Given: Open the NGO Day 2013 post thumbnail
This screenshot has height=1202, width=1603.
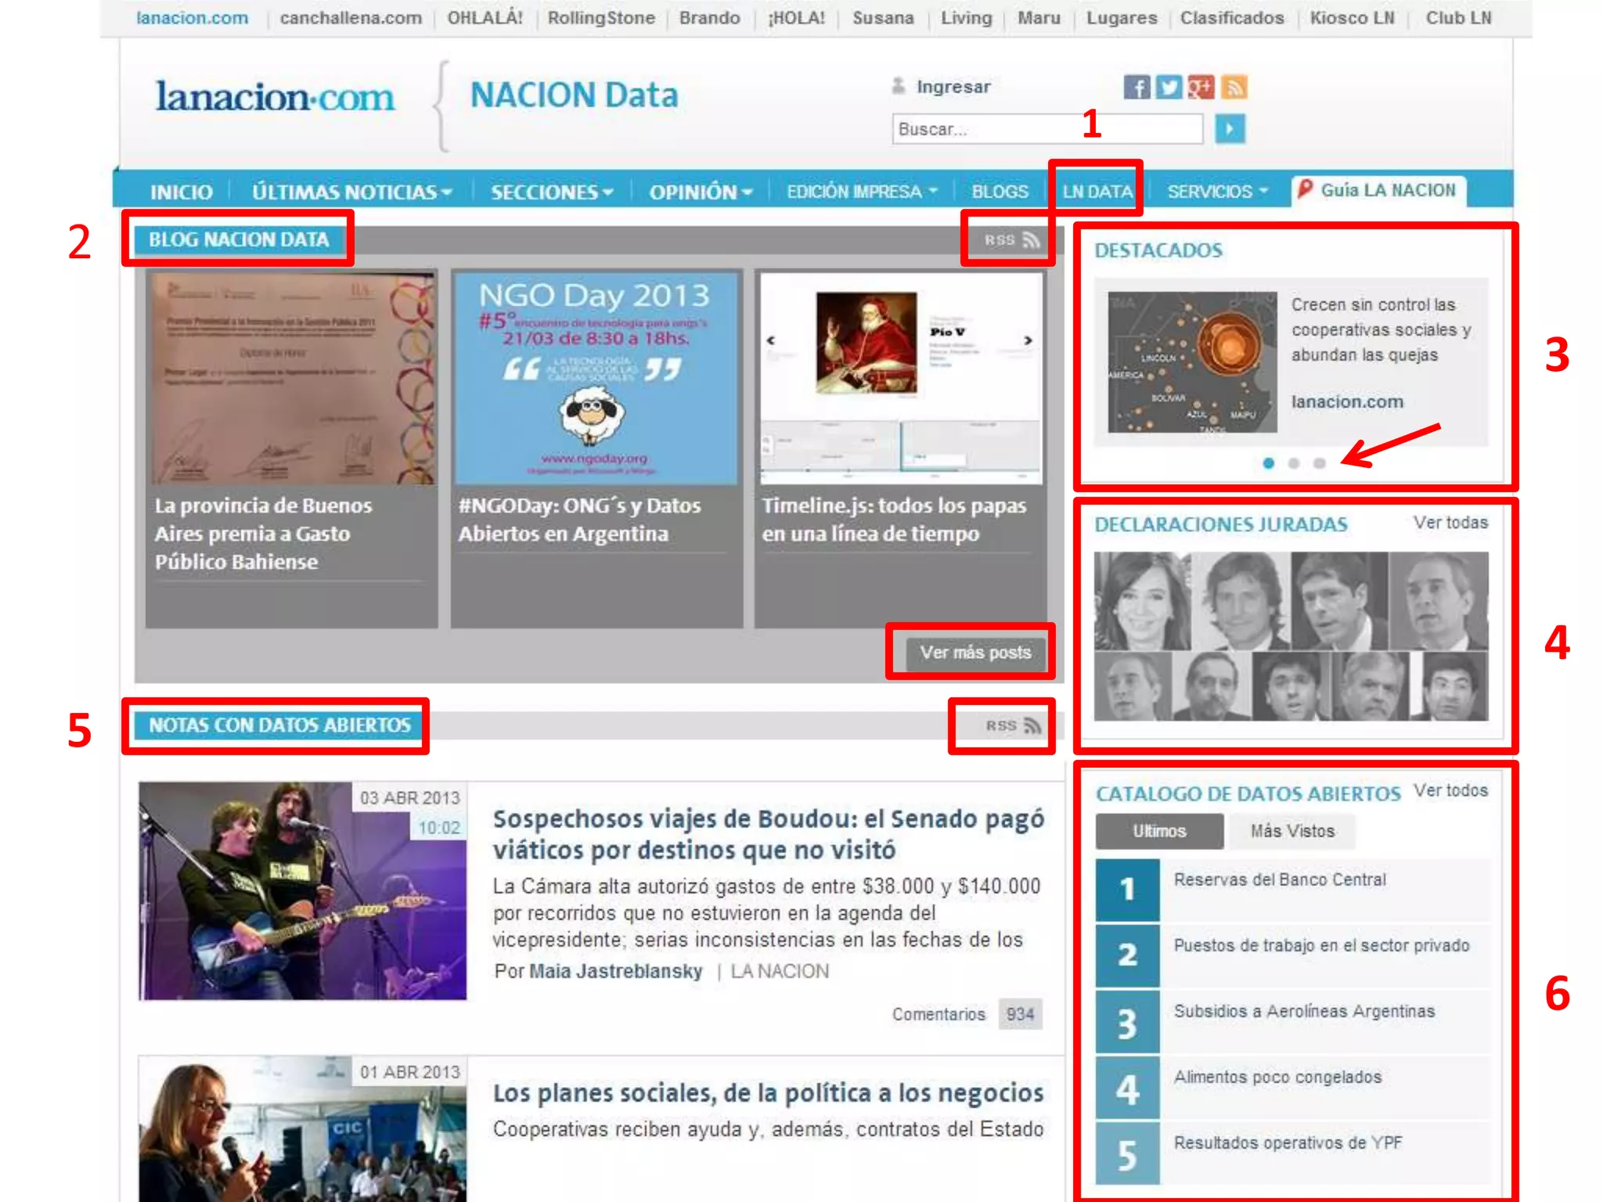Looking at the screenshot, I should (596, 378).
